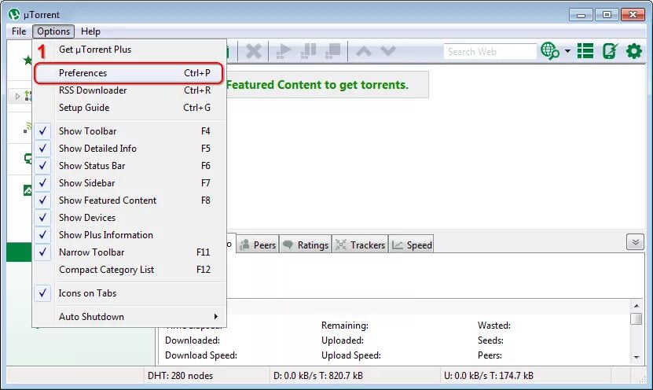Image resolution: width=653 pixels, height=390 pixels.
Task: Disable Show Featured Content option
Action: click(129, 201)
